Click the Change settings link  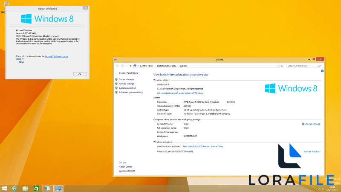click(x=312, y=124)
